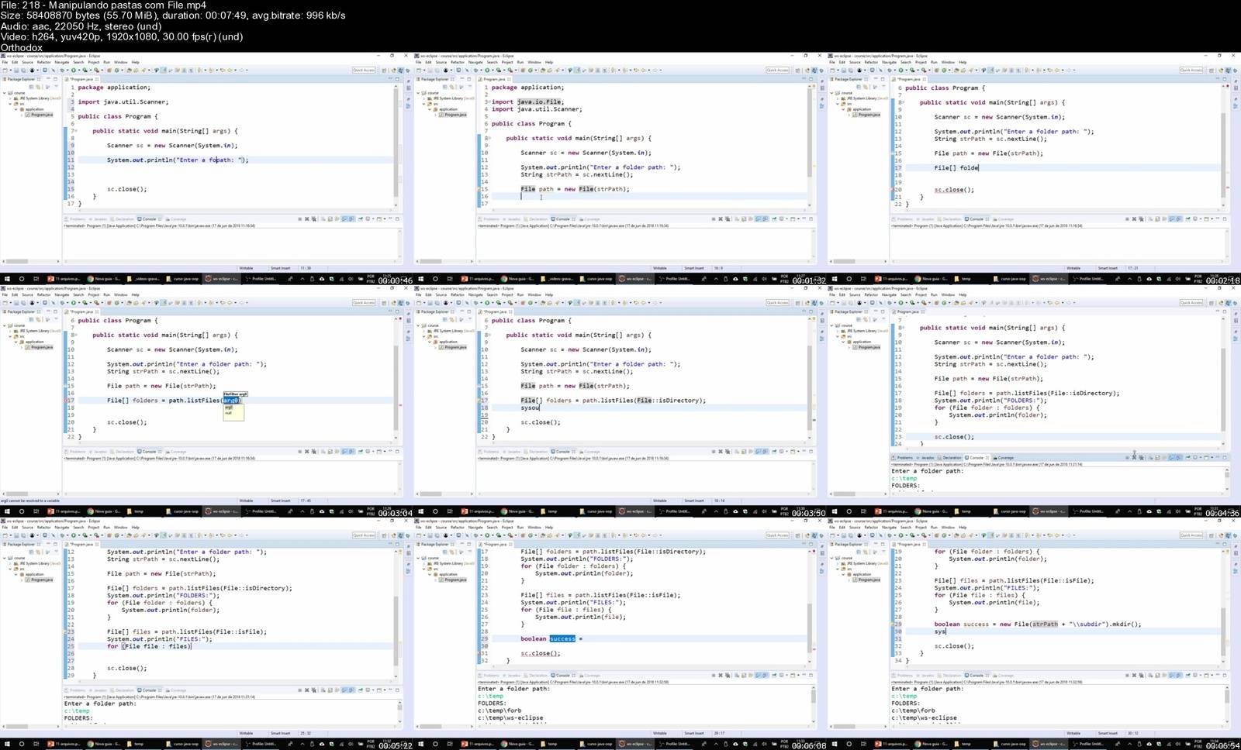Clear the console in the 00:05:22 frame
This screenshot has width=1241, height=750.
click(323, 690)
